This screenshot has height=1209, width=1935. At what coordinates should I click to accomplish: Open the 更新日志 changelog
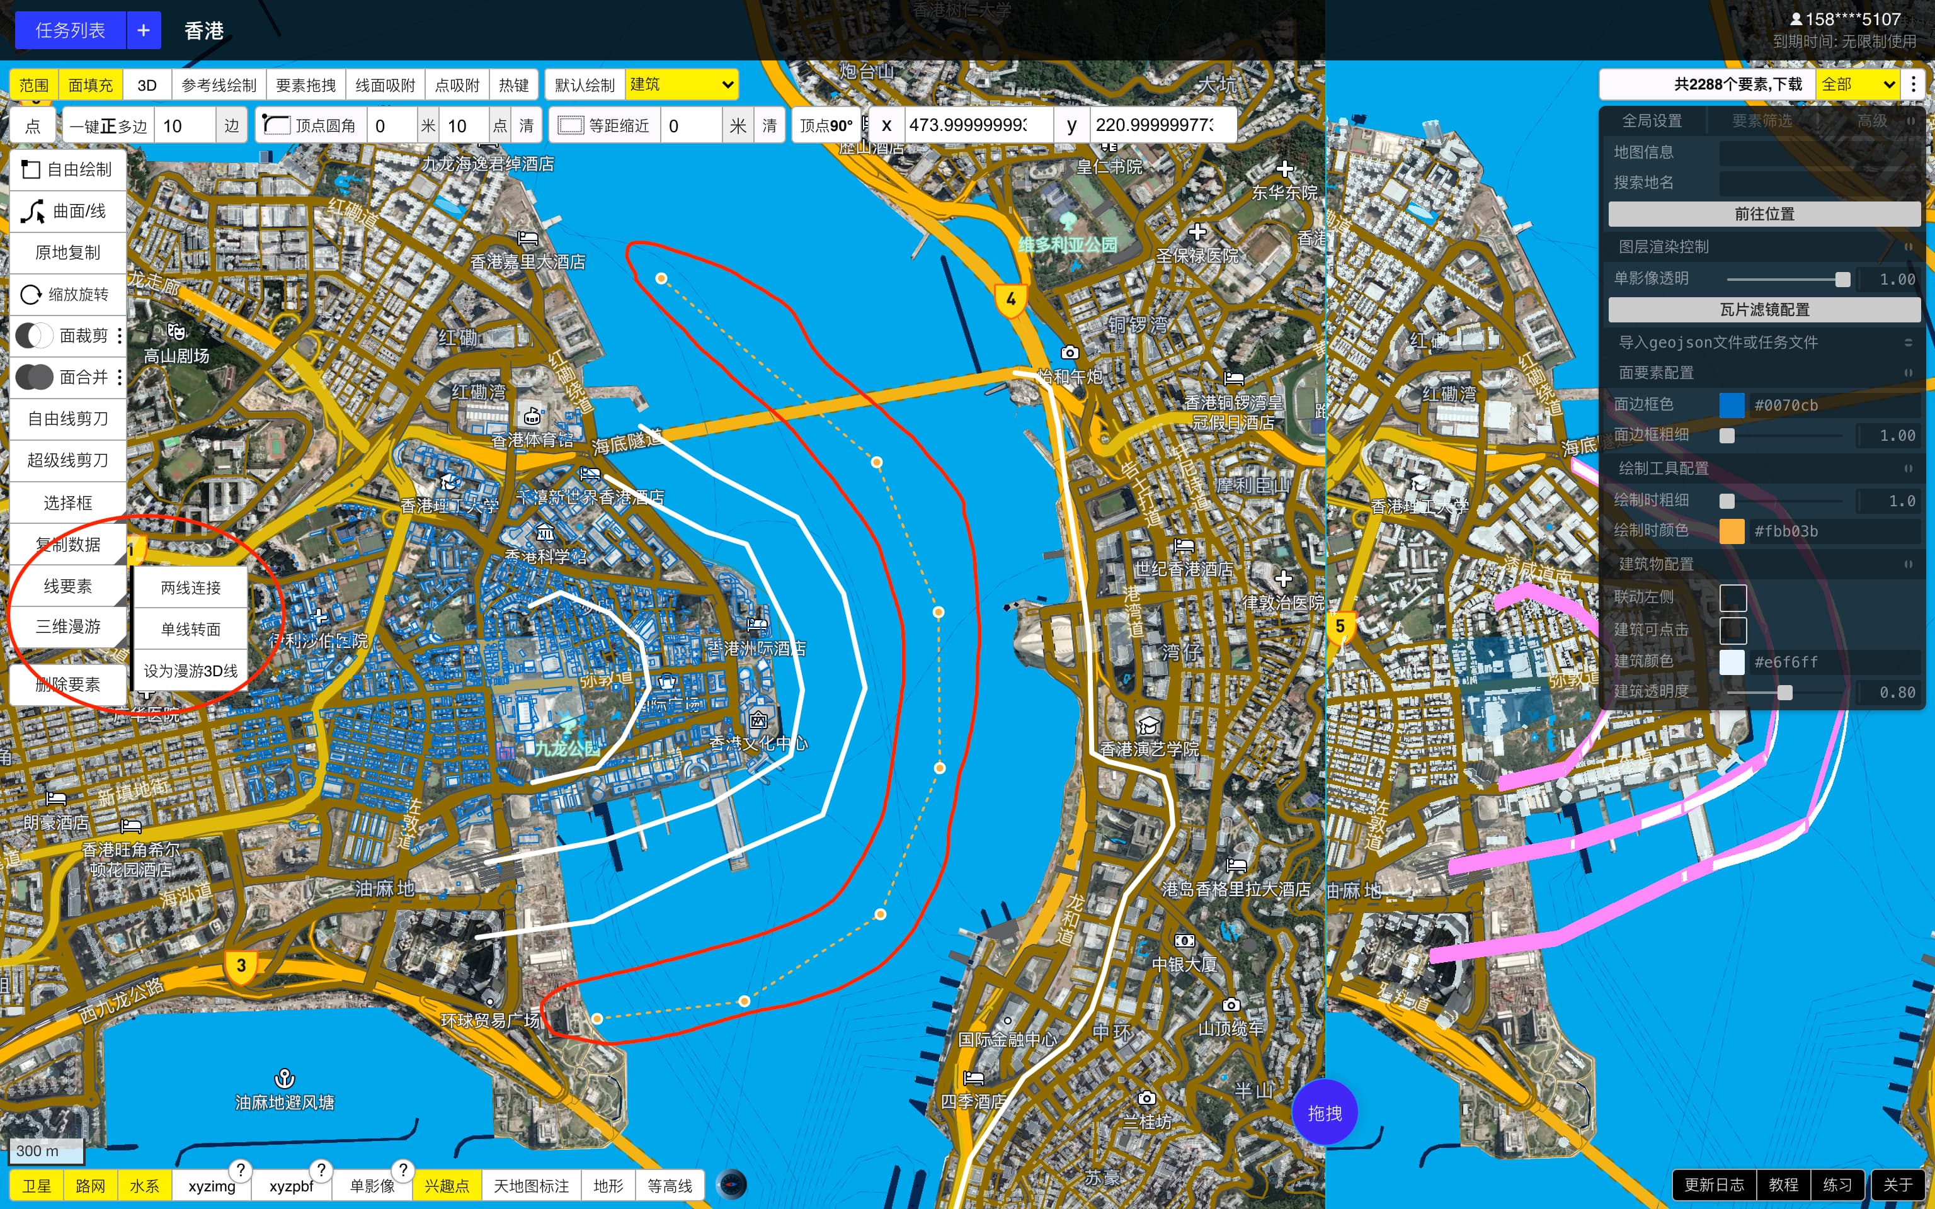pyautogui.click(x=1713, y=1184)
